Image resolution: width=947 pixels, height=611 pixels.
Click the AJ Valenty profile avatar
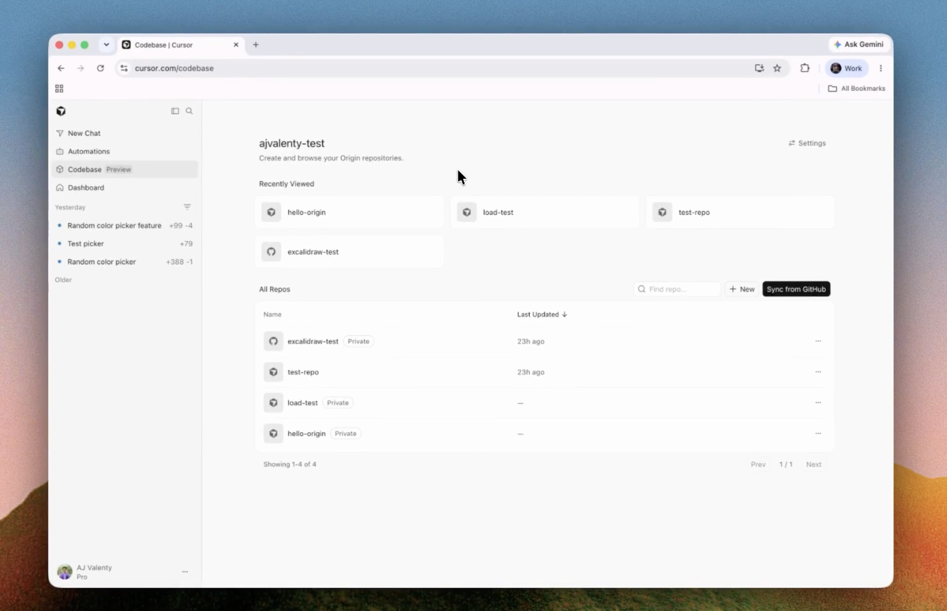[65, 572]
